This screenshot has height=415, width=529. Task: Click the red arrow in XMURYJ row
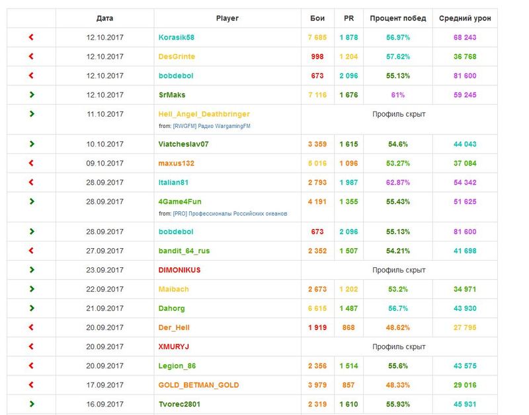31,346
